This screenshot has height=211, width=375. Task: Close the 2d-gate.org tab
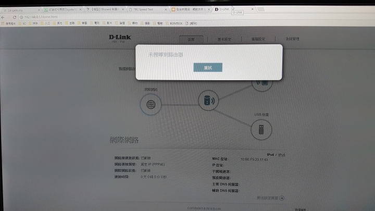(x=39, y=10)
